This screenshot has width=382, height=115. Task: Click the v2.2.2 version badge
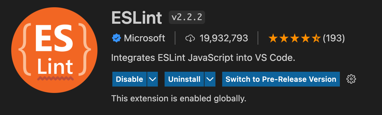click(187, 17)
